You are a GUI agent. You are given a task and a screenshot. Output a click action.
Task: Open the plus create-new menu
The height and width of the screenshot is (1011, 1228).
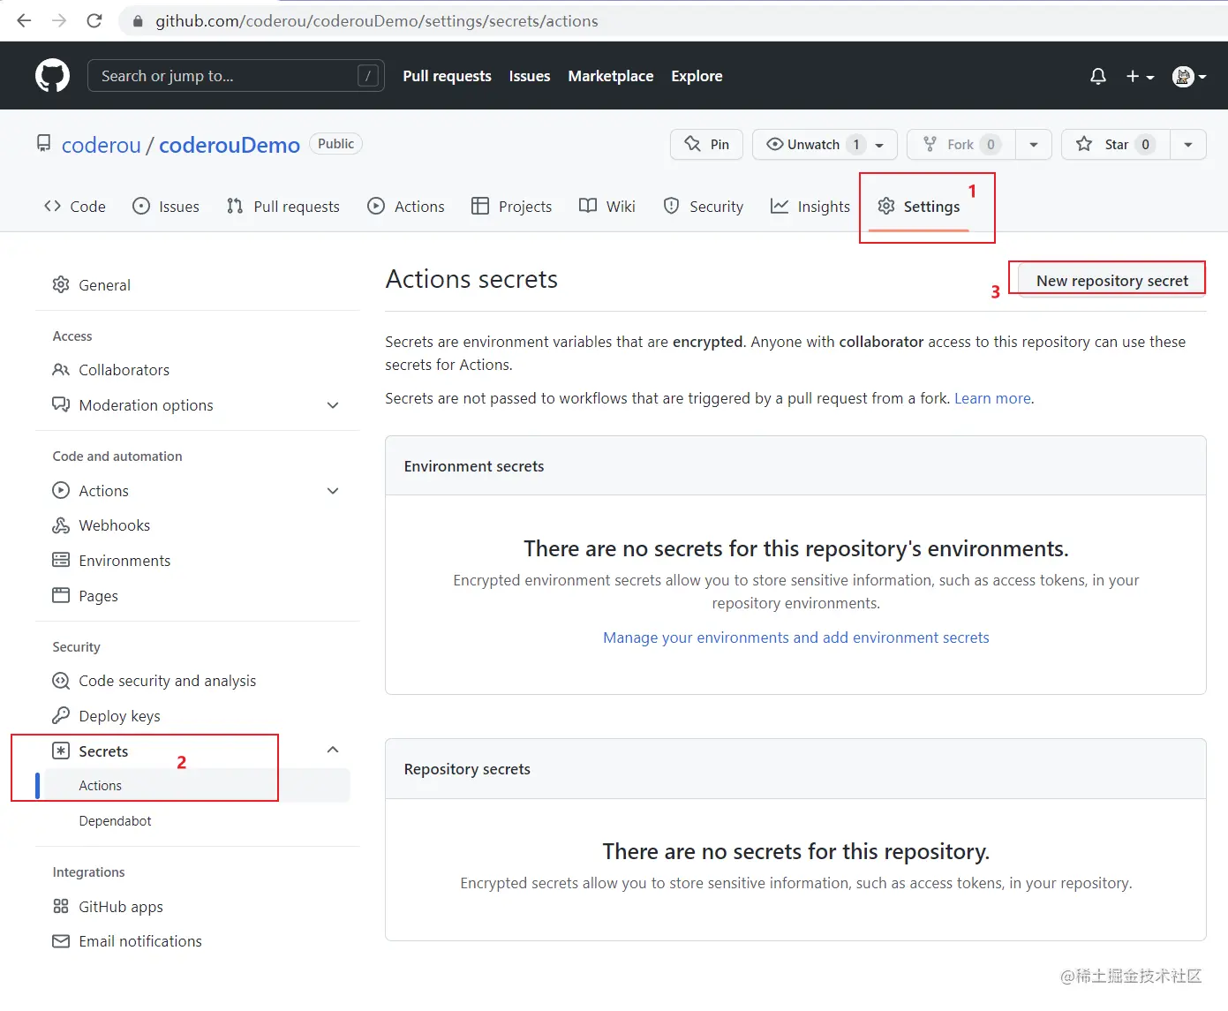tap(1140, 77)
